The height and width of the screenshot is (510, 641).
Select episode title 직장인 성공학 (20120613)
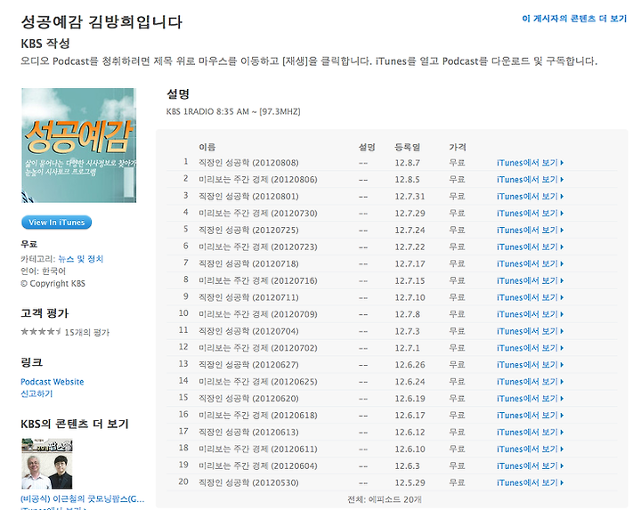coord(248,432)
